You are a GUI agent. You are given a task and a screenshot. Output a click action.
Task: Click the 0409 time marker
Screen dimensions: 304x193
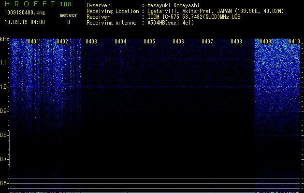click(265, 41)
